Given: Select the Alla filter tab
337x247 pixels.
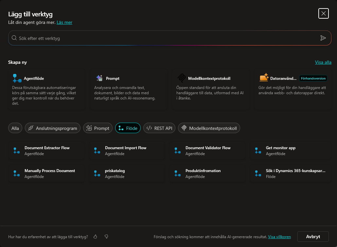Looking at the screenshot, I should click(15, 128).
